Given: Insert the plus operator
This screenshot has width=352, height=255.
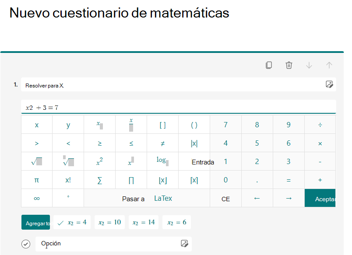Looking at the screenshot, I should [320, 180].
